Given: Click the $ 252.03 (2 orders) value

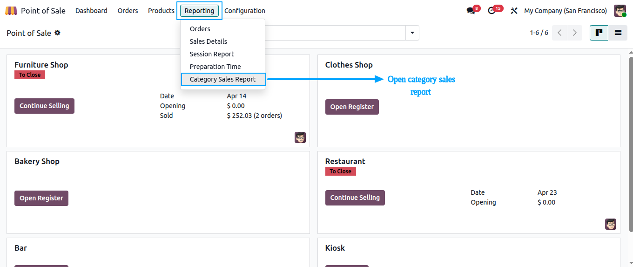Looking at the screenshot, I should click(255, 116).
